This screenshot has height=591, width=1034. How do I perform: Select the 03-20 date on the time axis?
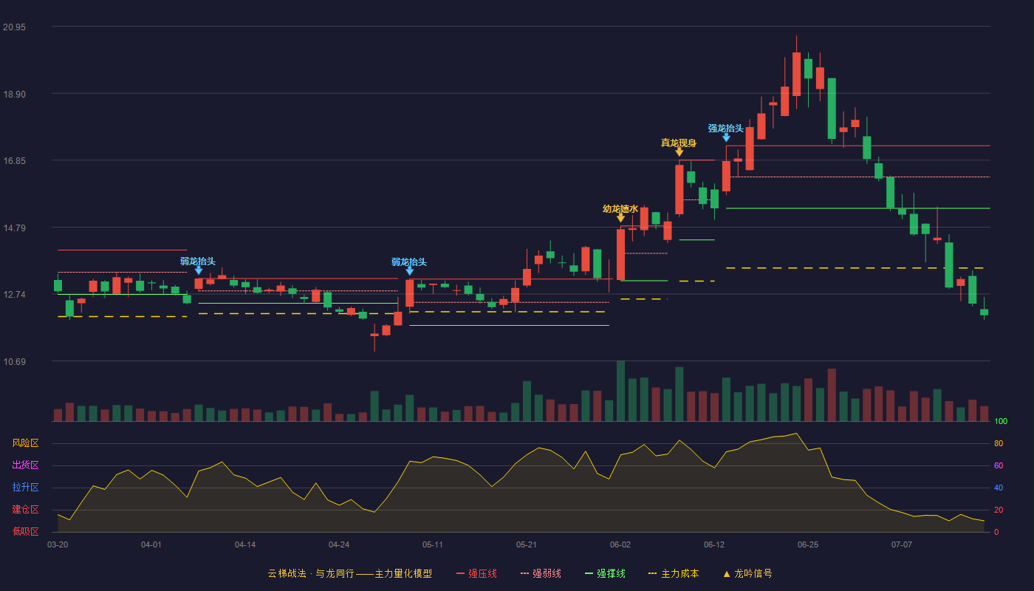pos(58,544)
